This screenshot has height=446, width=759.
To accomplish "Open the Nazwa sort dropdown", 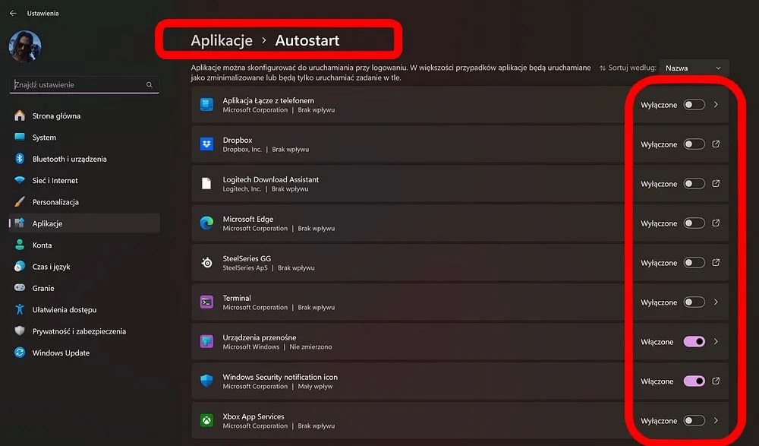I will pos(694,68).
